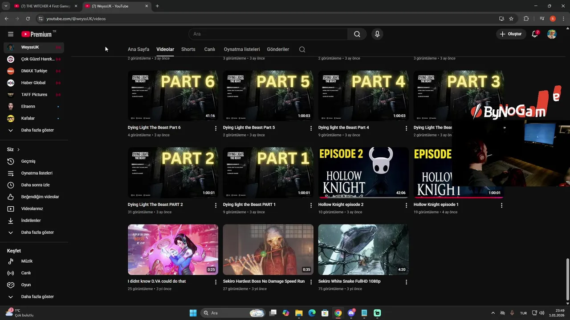This screenshot has width=570, height=320.
Task: Open options for I didnt know D.VA video
Action: click(216, 282)
